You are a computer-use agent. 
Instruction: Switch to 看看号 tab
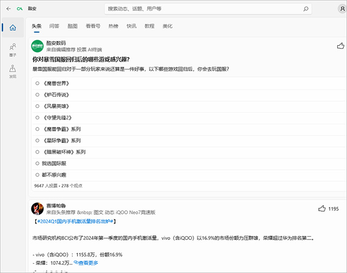[x=93, y=26]
